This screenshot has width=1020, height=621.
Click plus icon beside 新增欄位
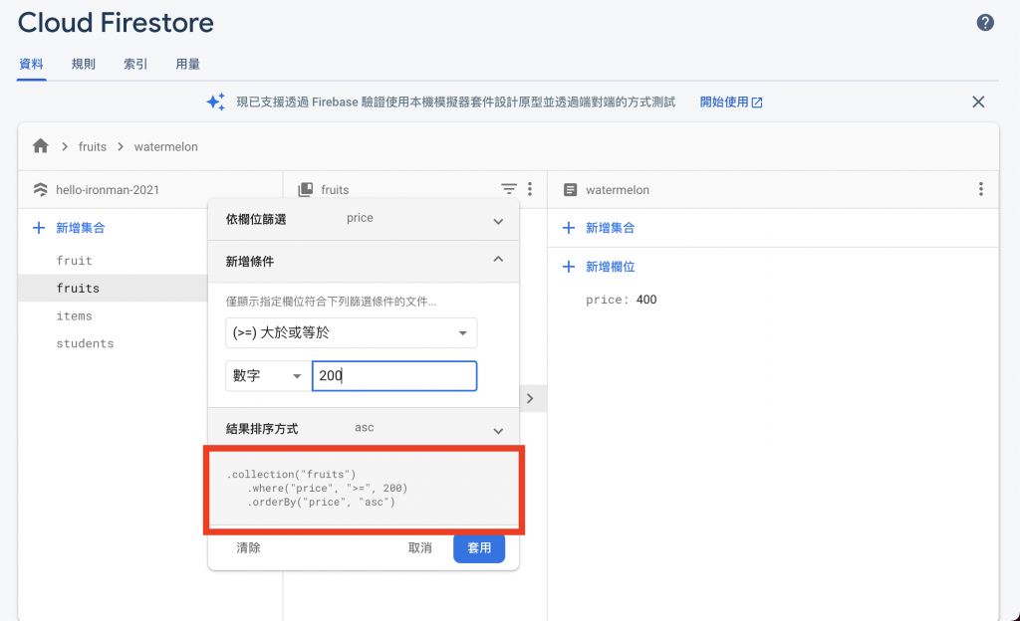[569, 267]
